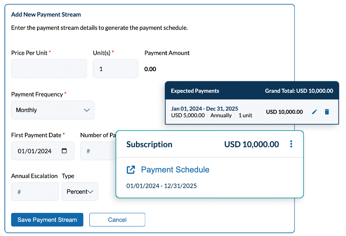
Task: Open the Subscription three-dot options menu
Action: 291,144
